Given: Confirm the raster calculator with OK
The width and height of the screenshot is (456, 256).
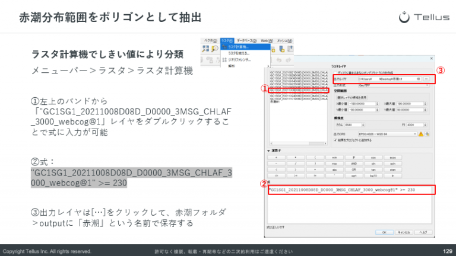Looking at the screenshot, I should (x=384, y=232).
